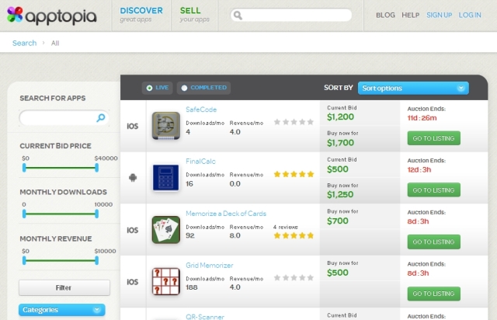Click the Filter button
The image size is (497, 320).
pyautogui.click(x=64, y=287)
